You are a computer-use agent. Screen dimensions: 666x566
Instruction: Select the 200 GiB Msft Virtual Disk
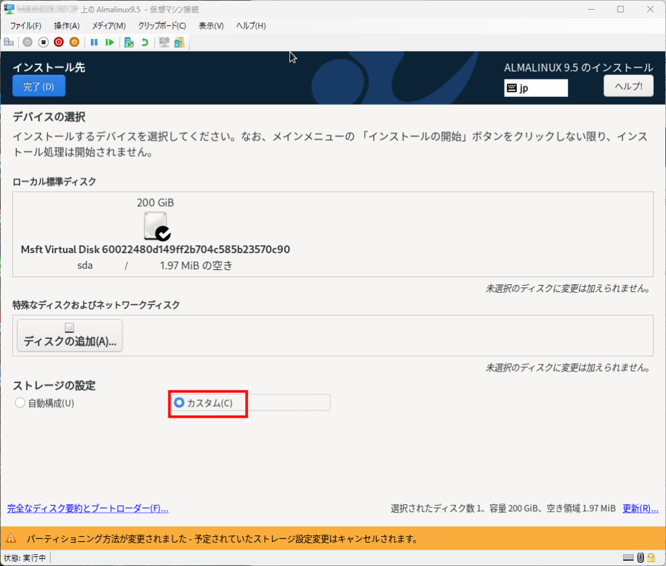tap(156, 226)
